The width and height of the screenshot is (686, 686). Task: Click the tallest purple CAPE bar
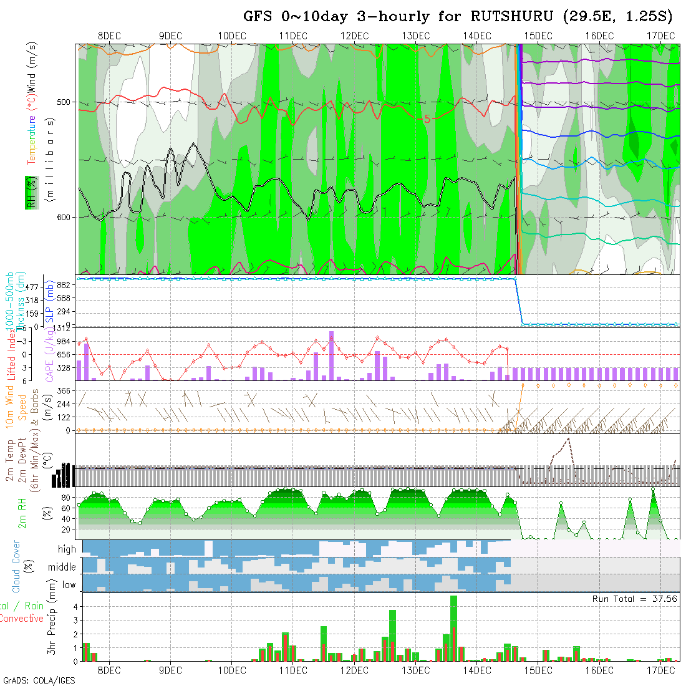coord(331,354)
